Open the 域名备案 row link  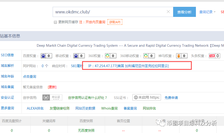[7, 87]
